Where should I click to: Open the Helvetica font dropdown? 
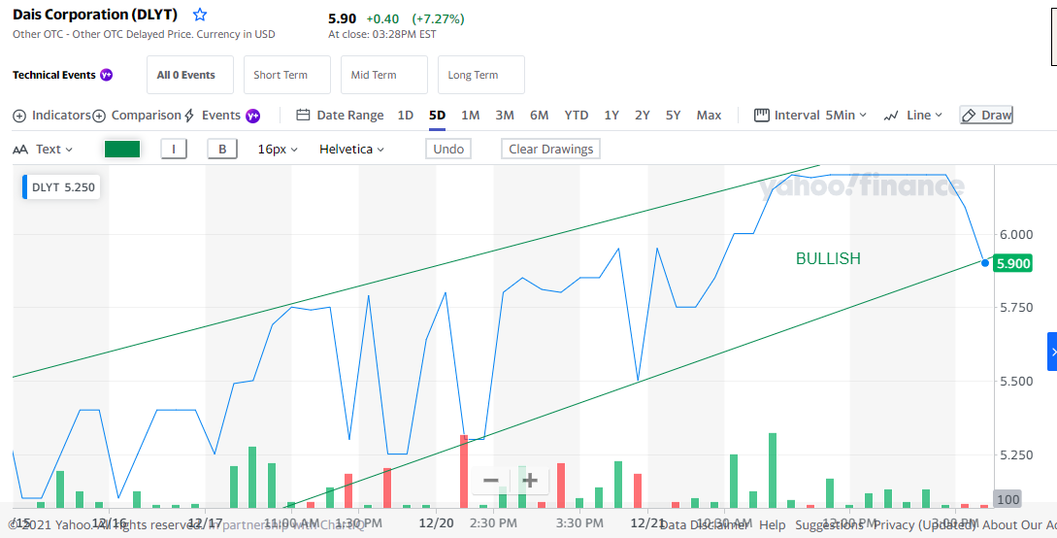[351, 149]
